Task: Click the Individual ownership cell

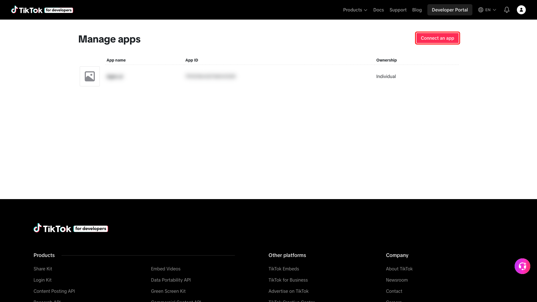Action: [x=386, y=76]
